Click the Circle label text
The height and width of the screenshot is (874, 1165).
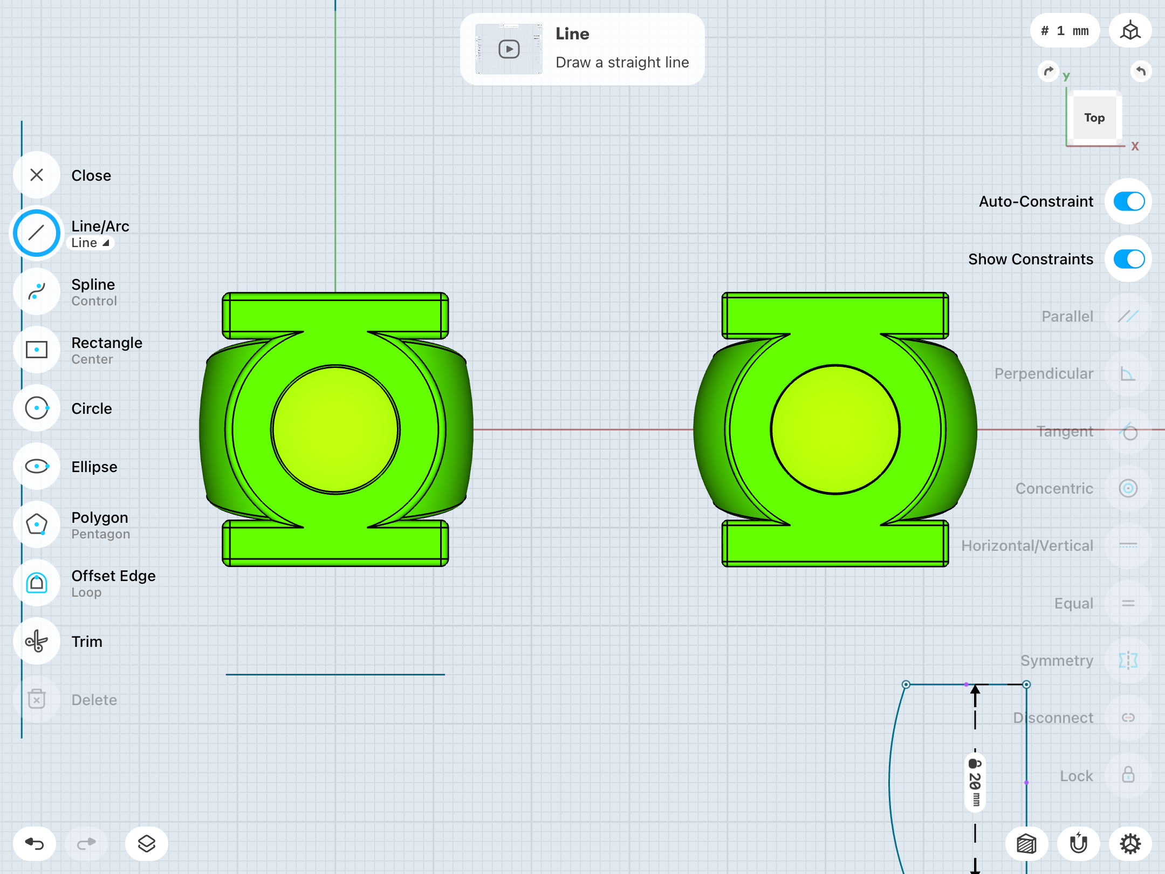point(92,408)
